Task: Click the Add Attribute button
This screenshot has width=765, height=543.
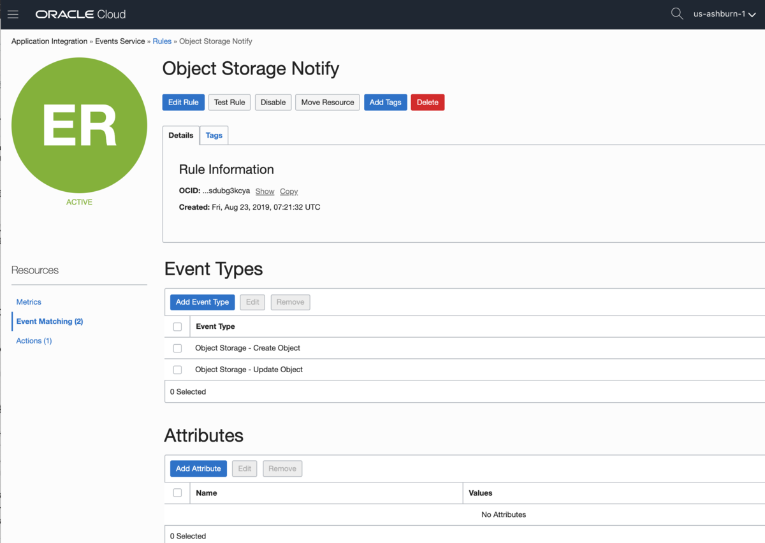Action: [x=198, y=468]
